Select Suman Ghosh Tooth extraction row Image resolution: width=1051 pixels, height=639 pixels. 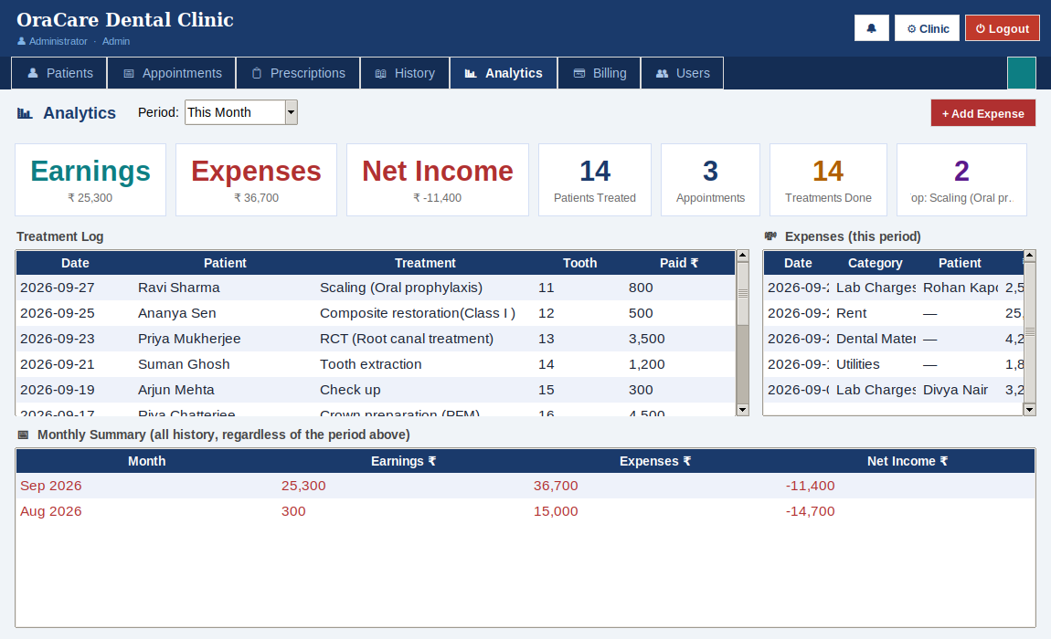[376, 363]
